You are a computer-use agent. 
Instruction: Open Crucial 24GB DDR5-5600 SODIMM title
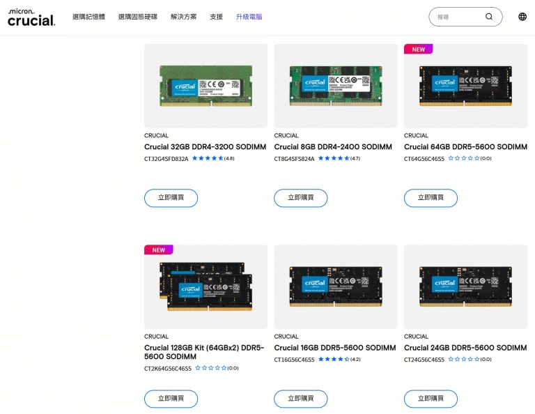pyautogui.click(x=465, y=348)
